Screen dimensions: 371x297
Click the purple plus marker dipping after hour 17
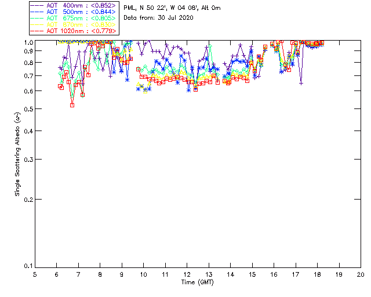click(x=301, y=84)
